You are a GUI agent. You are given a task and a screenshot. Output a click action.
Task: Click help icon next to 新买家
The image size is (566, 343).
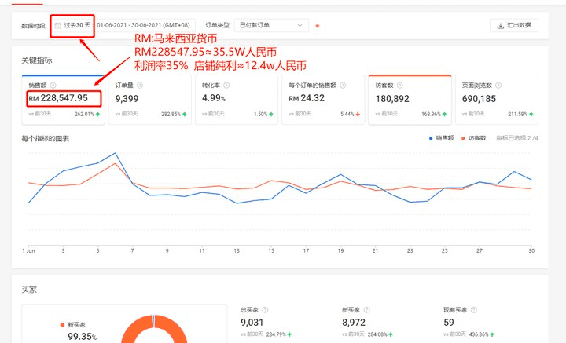(x=366, y=309)
